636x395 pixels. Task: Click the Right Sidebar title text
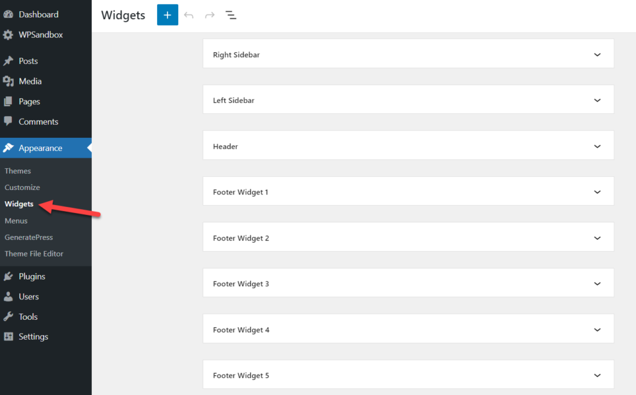236,55
